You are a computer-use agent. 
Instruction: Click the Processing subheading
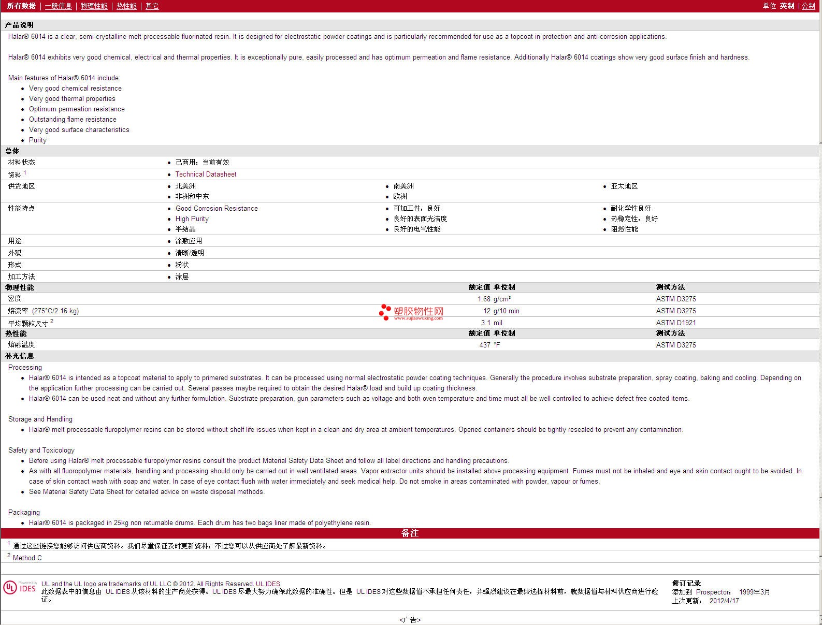[25, 367]
